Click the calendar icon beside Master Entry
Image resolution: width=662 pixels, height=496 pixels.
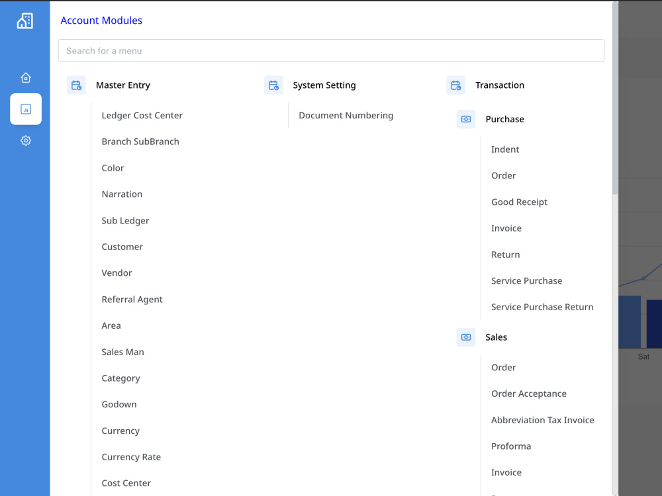pos(76,85)
